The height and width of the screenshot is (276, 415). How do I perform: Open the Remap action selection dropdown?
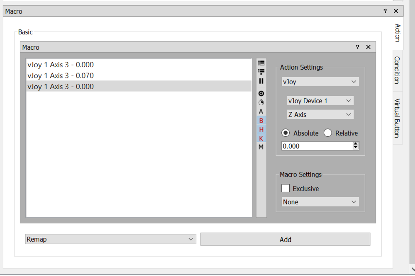point(111,239)
